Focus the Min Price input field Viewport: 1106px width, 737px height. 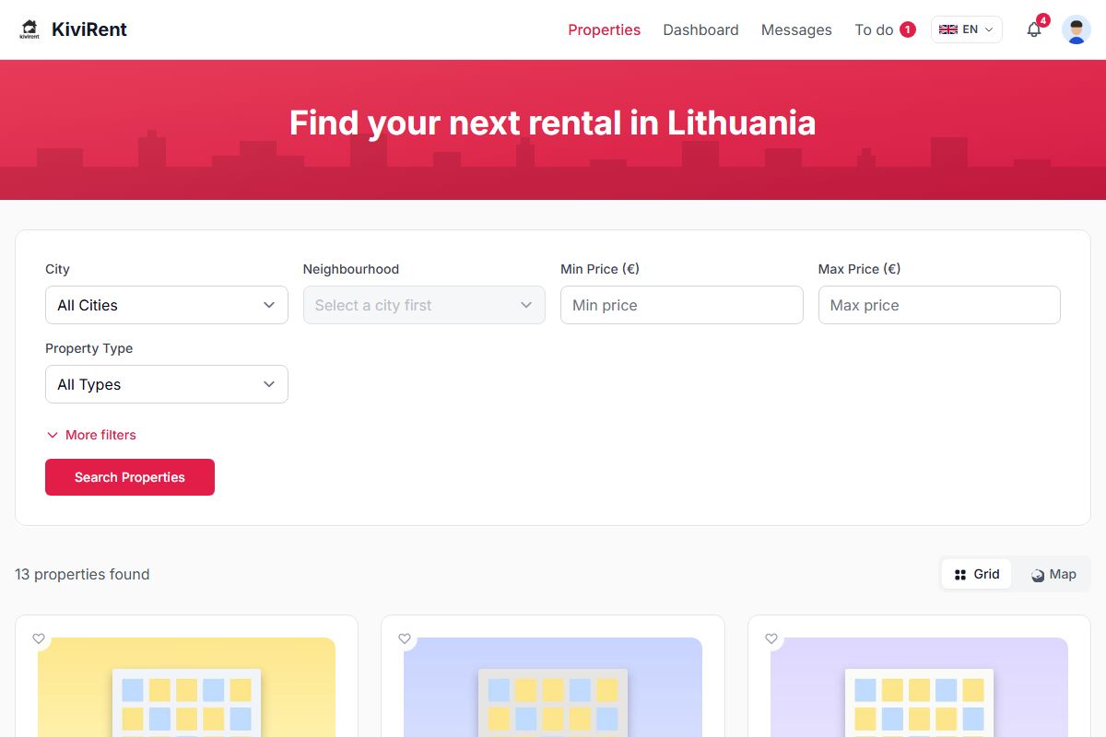pyautogui.click(x=682, y=305)
